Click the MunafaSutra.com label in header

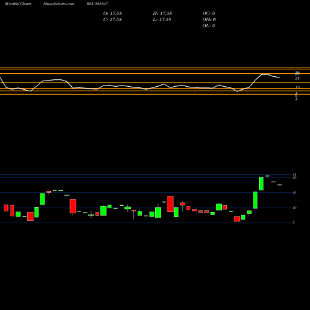coord(59,4)
